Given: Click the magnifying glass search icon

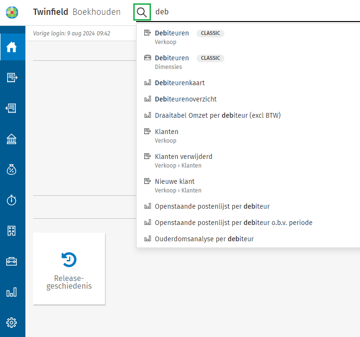Looking at the screenshot, I should (142, 12).
